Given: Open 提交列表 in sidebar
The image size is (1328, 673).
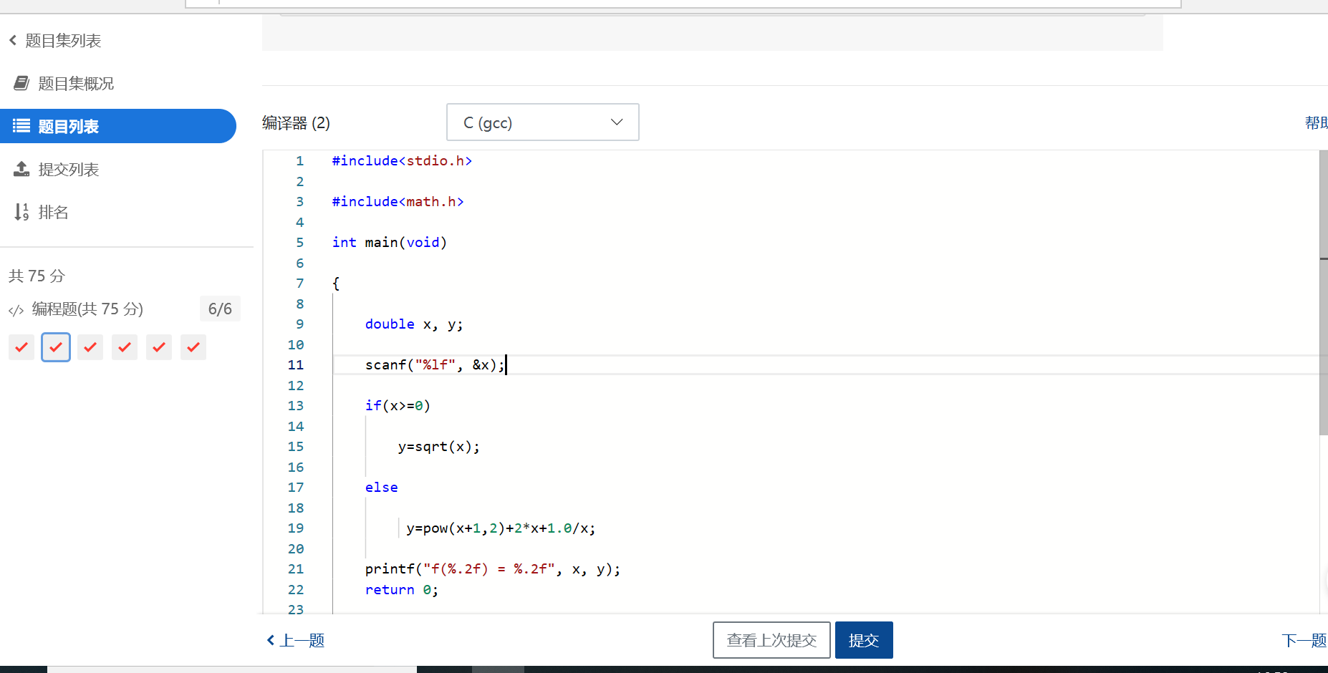Looking at the screenshot, I should 69,170.
